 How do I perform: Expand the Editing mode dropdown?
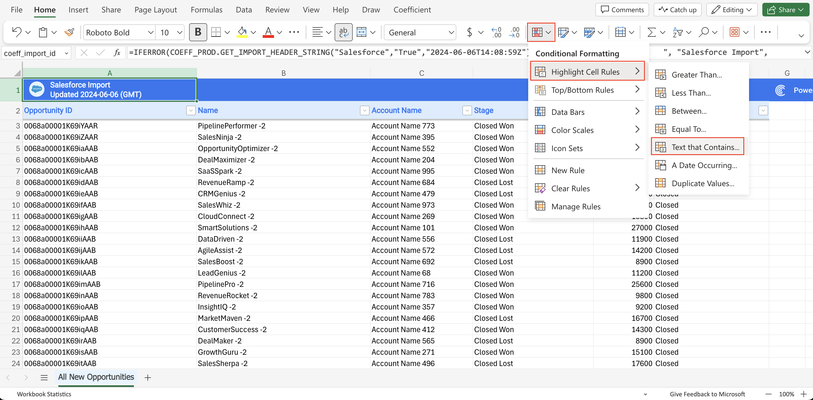pyautogui.click(x=731, y=10)
